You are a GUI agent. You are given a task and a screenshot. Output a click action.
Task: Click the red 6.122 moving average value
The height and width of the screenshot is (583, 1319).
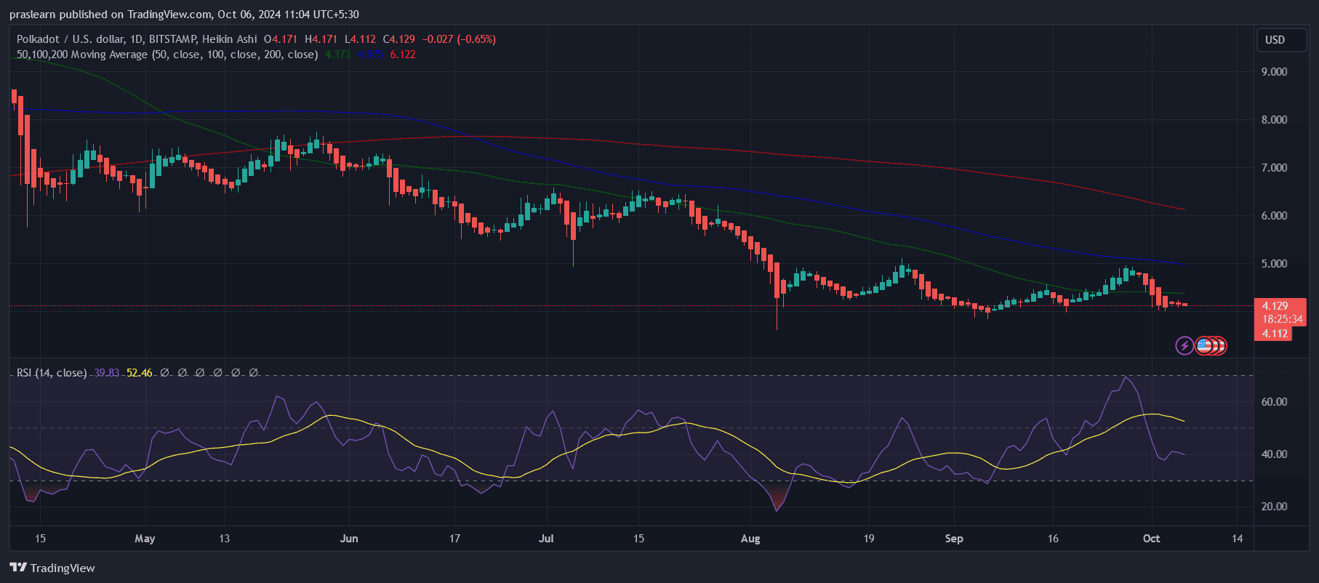coord(403,55)
